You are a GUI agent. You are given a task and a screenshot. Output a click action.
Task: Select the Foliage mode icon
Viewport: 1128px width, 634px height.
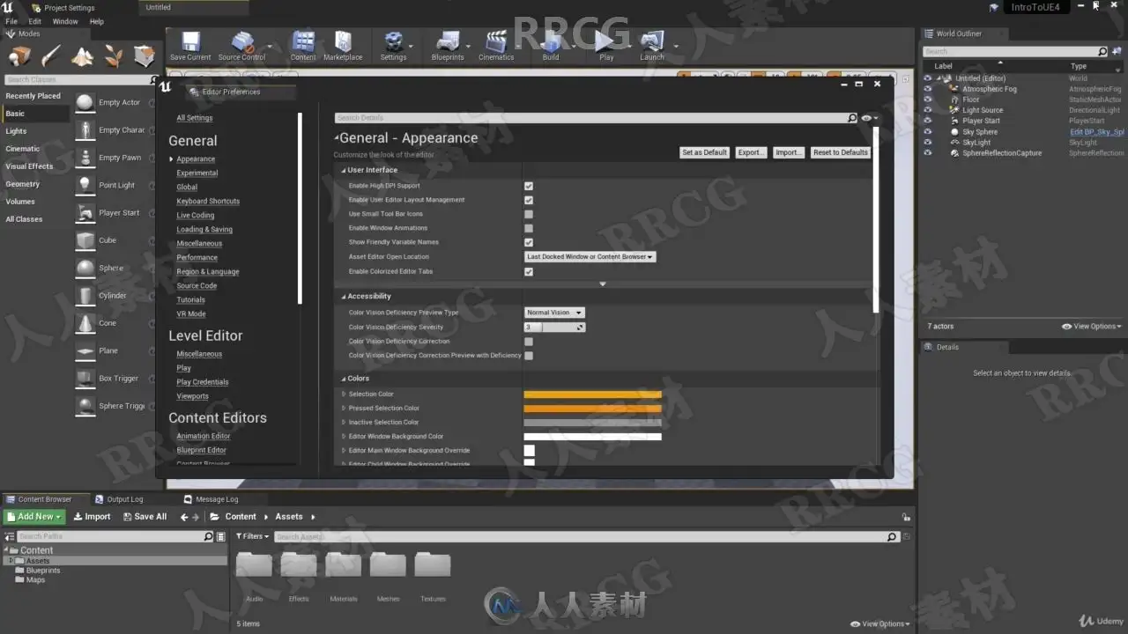(x=114, y=56)
